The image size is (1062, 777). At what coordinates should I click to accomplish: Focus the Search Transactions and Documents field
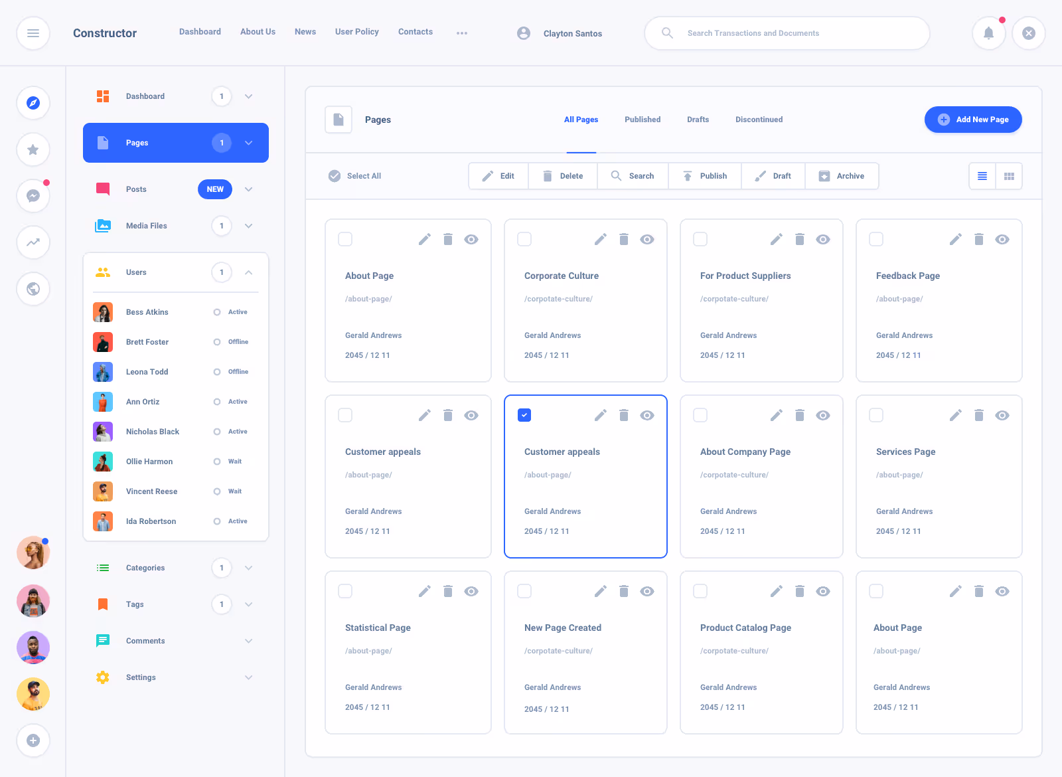pyautogui.click(x=787, y=33)
